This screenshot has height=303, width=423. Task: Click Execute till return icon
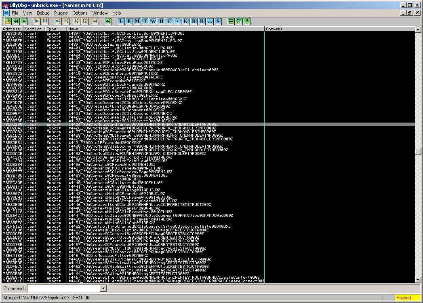point(95,21)
